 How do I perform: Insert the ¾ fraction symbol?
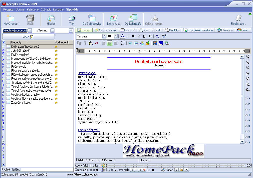coord(248,84)
